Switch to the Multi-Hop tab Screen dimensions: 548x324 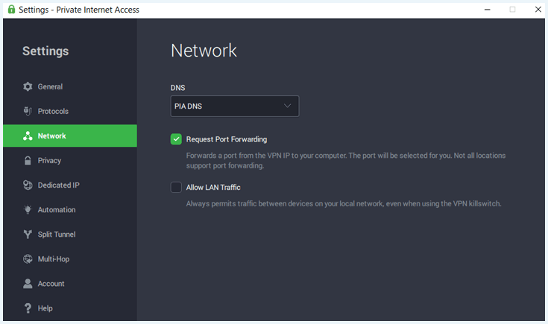coord(70,258)
